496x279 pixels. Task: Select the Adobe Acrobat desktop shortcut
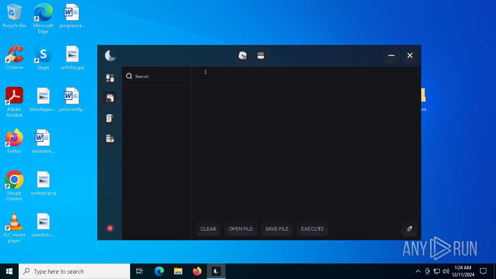point(14,102)
